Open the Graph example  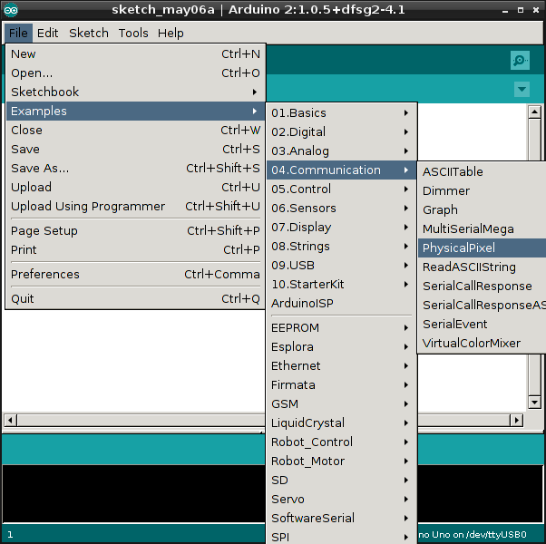pos(482,209)
